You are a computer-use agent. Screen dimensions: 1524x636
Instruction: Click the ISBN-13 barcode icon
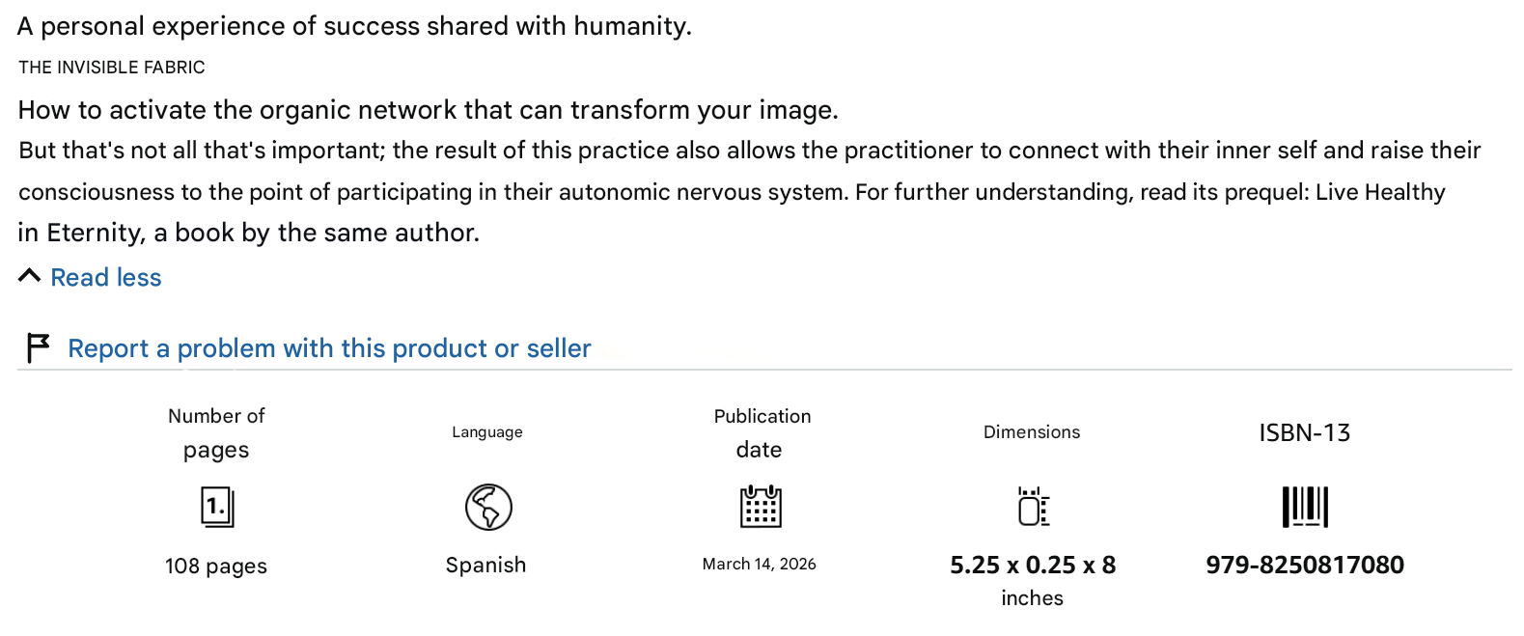click(x=1305, y=507)
